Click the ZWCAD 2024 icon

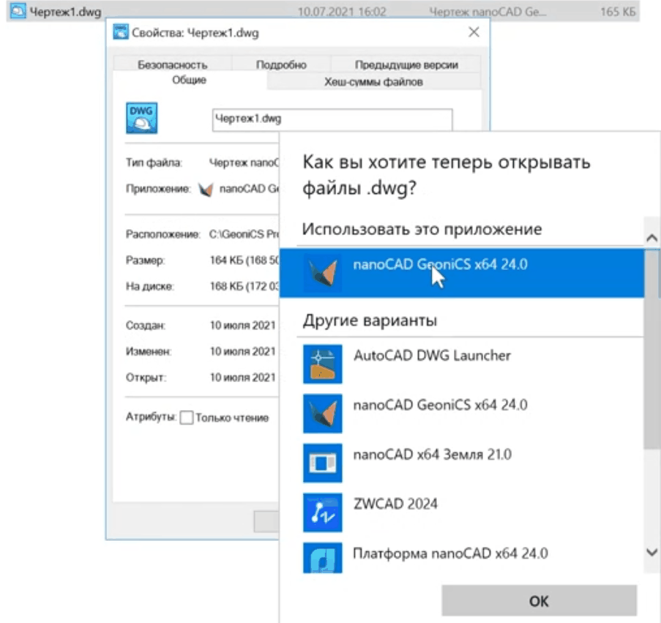322,512
